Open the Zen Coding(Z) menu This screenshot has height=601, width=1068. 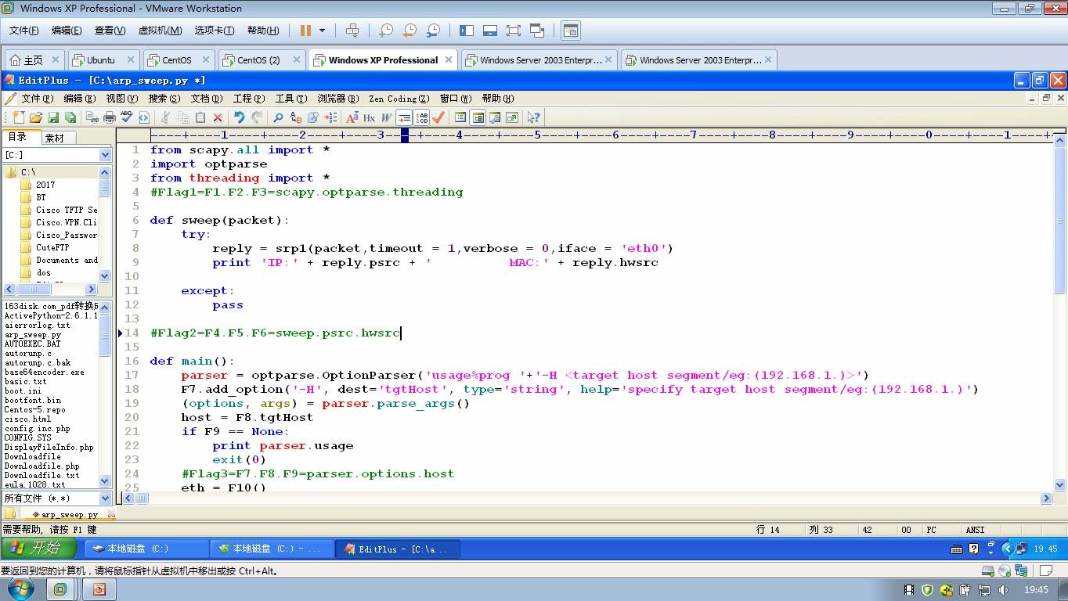[x=399, y=99]
